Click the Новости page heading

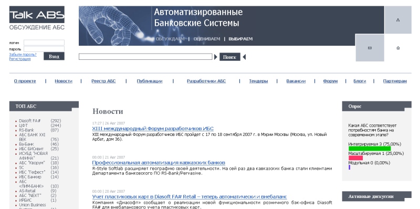coord(108,111)
